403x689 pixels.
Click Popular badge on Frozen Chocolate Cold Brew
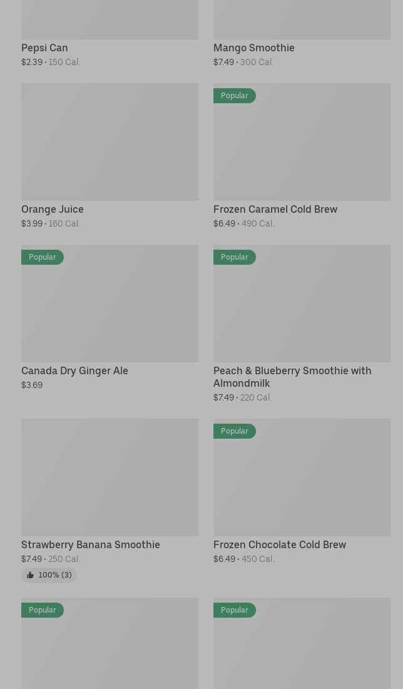click(x=234, y=431)
